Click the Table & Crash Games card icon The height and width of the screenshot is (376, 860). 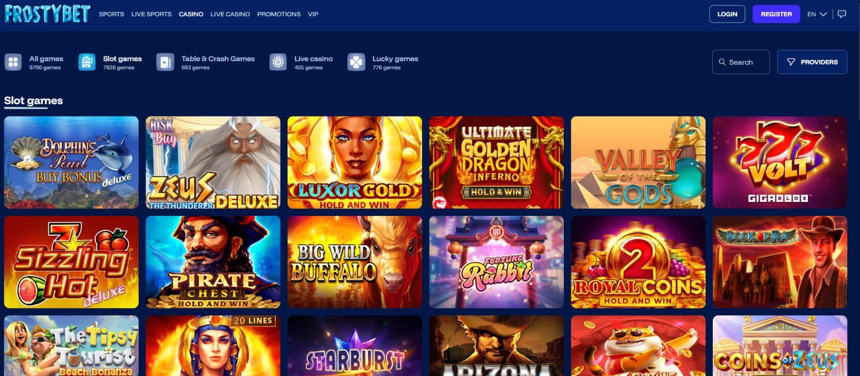click(x=165, y=62)
